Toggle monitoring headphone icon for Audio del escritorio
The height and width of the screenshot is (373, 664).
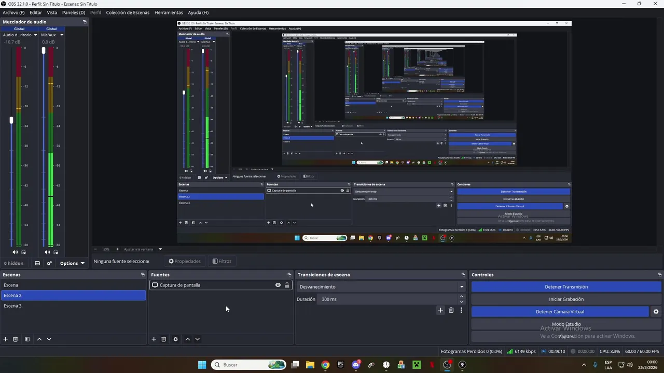tap(23, 252)
